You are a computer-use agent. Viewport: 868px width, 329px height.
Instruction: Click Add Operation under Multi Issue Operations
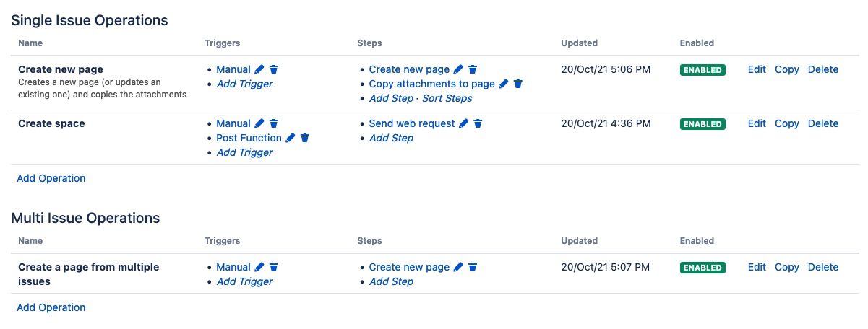(x=51, y=307)
